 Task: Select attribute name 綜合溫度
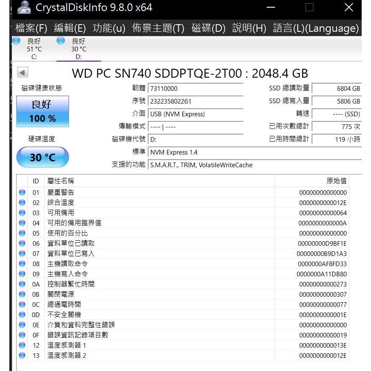[61, 202]
